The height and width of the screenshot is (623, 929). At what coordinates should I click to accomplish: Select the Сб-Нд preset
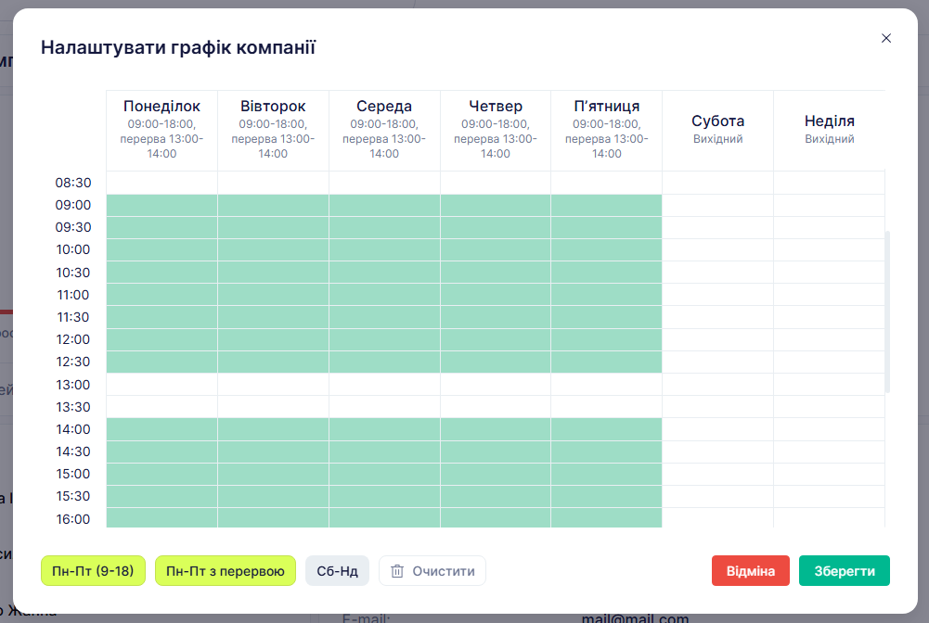click(x=337, y=571)
